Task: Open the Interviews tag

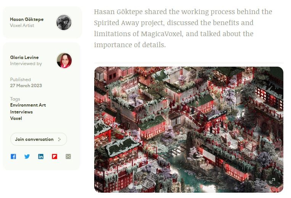Action: click(21, 112)
